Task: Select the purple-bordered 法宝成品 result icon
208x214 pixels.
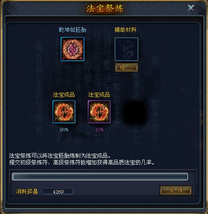Action: tap(99, 112)
